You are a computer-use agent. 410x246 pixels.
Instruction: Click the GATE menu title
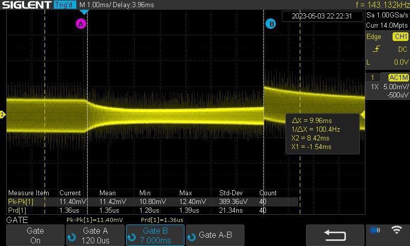pyautogui.click(x=17, y=220)
